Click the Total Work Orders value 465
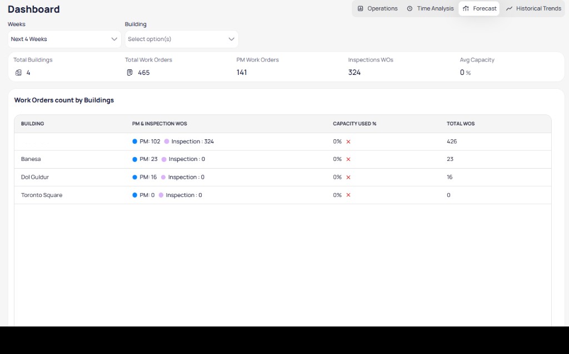 tap(144, 73)
